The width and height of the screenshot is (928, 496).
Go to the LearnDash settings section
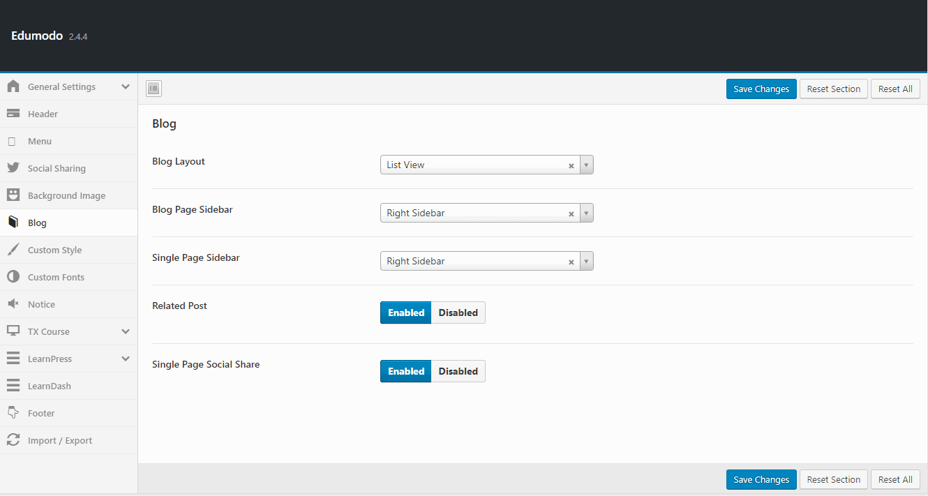coord(49,386)
